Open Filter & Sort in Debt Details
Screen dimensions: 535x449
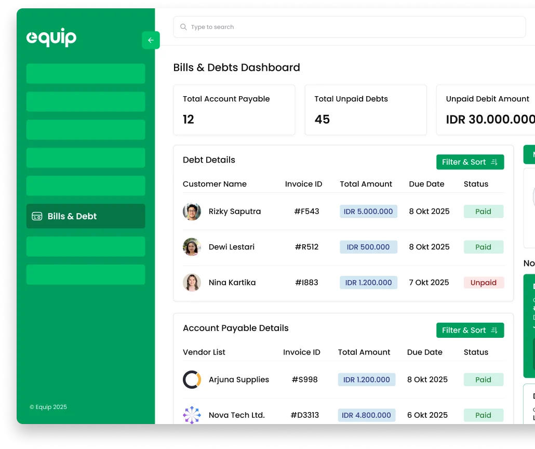tap(470, 162)
